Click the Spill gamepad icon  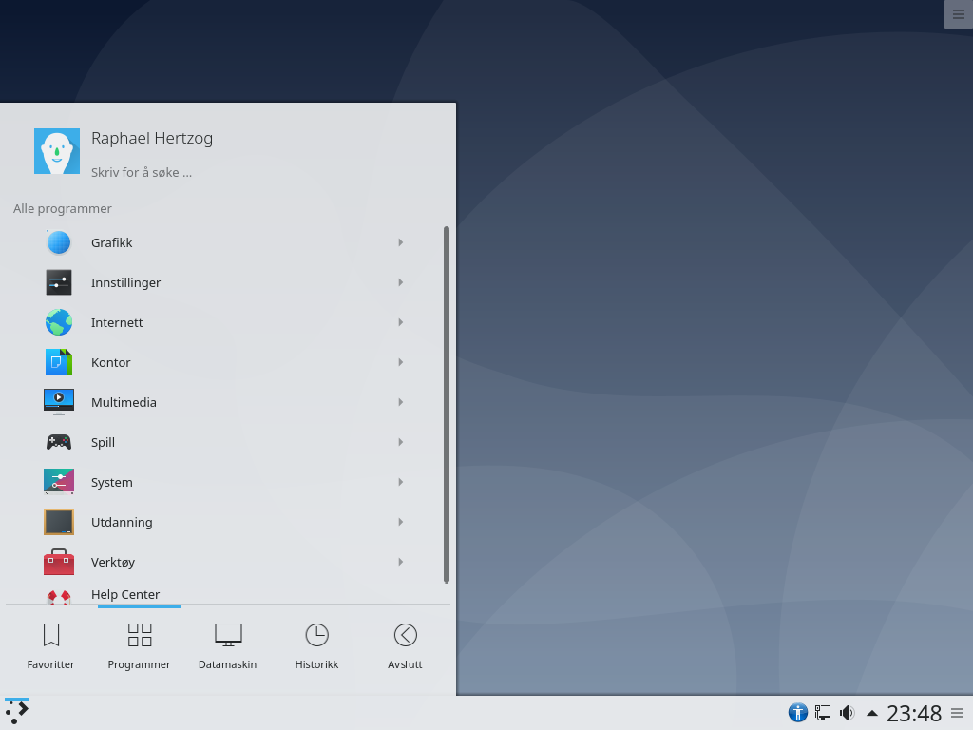[x=59, y=442]
